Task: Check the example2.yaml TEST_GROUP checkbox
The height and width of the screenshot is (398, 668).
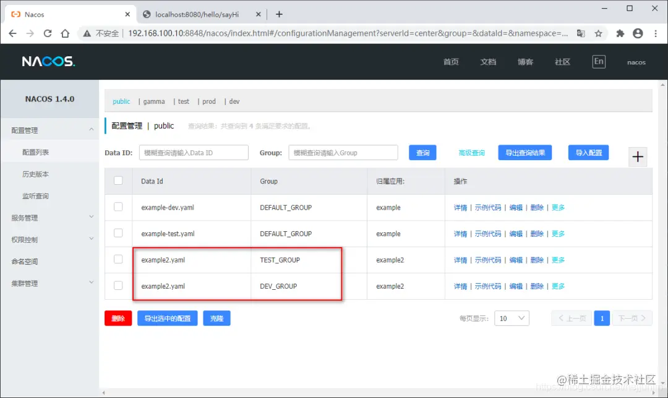Action: [x=118, y=259]
